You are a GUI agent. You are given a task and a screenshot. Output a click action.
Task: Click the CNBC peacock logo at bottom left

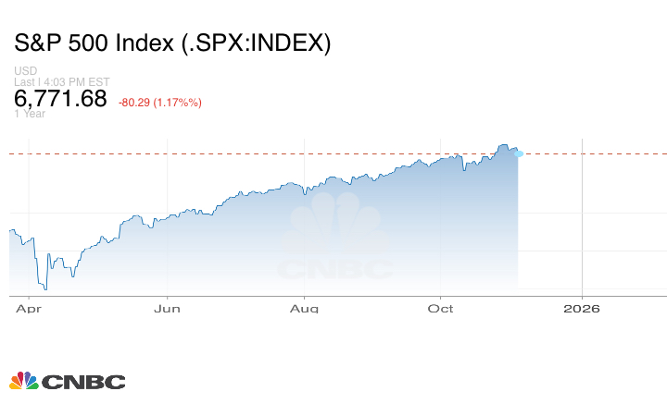tap(23, 381)
